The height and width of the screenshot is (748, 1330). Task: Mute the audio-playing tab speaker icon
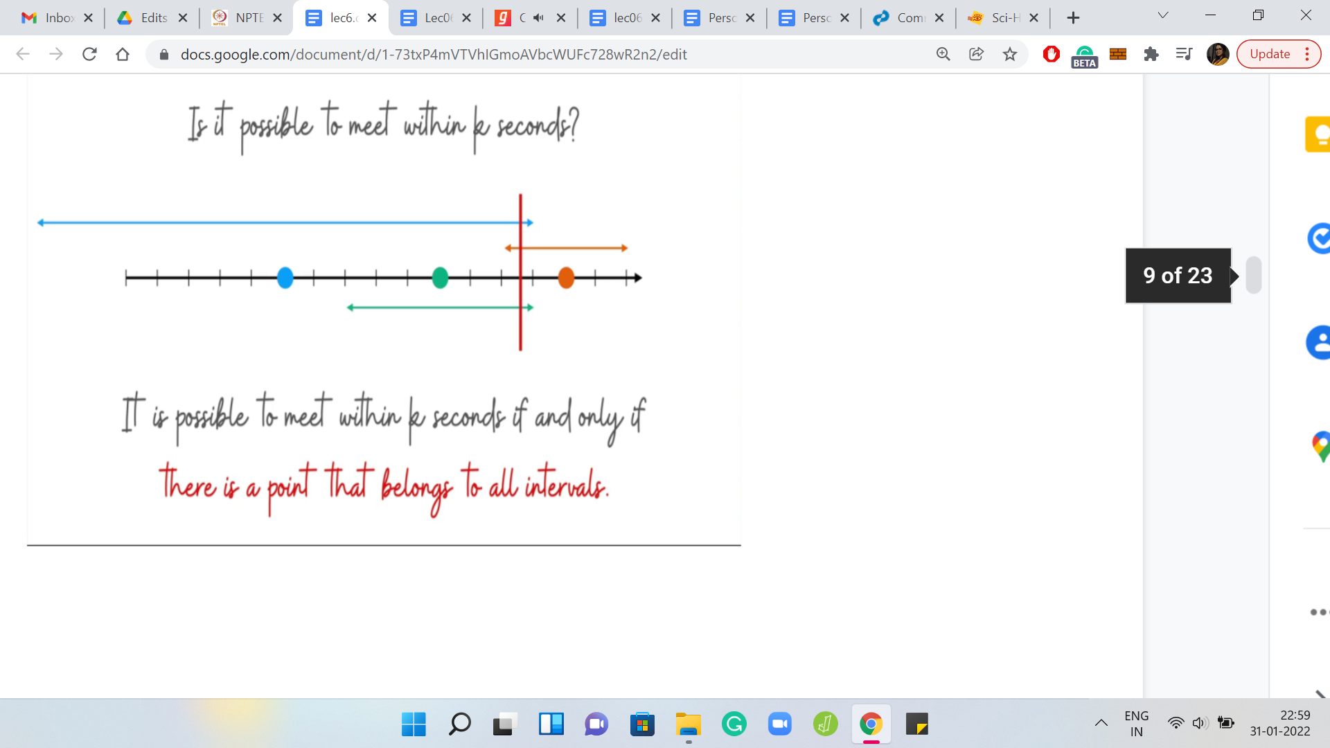[x=539, y=18]
